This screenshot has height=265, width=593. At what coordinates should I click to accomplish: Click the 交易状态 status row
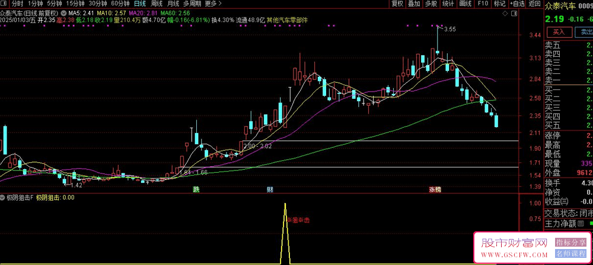[x=569, y=214]
